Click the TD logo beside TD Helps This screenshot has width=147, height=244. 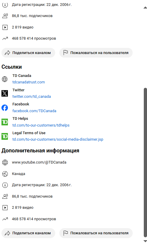pyautogui.click(x=5, y=122)
